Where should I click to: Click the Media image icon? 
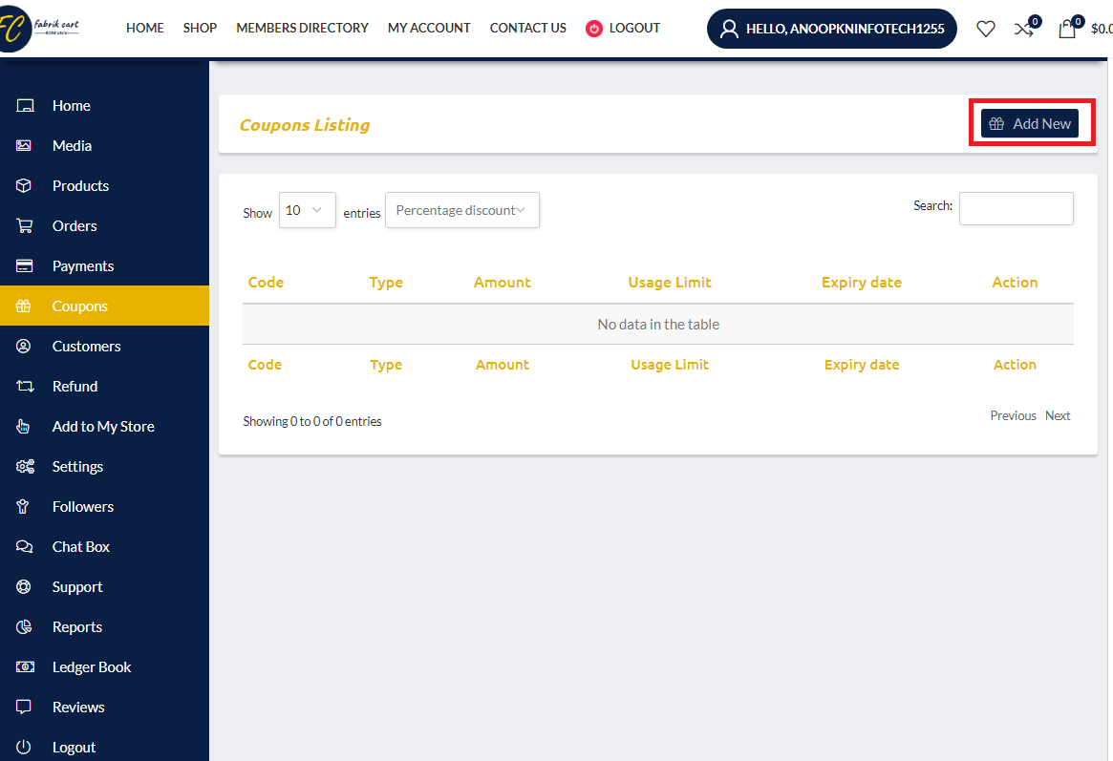[x=24, y=145]
